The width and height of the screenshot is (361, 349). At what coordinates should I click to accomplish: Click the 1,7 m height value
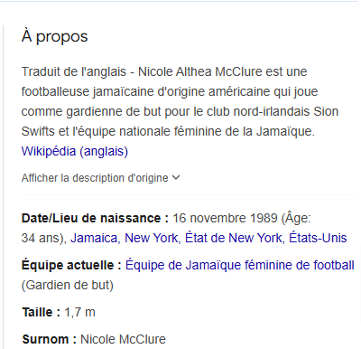pyautogui.click(x=79, y=312)
